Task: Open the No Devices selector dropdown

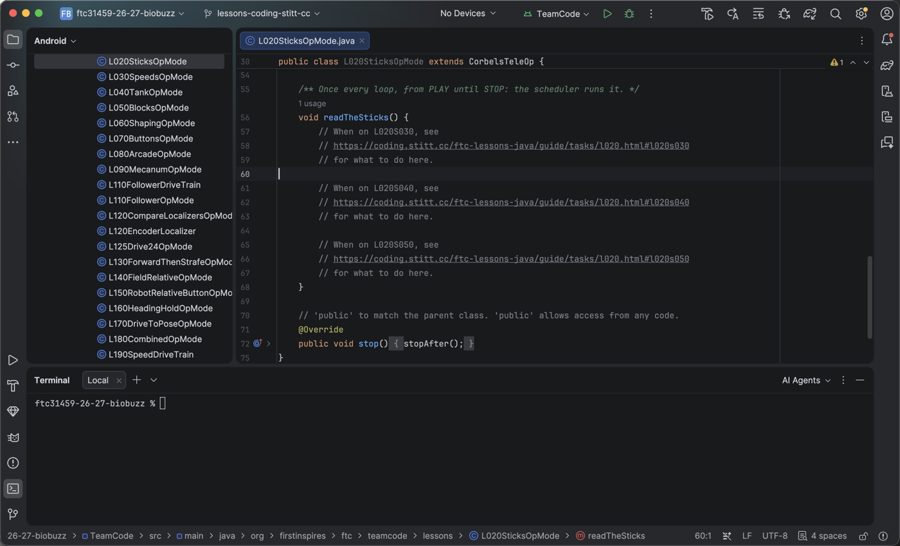Action: pos(468,14)
